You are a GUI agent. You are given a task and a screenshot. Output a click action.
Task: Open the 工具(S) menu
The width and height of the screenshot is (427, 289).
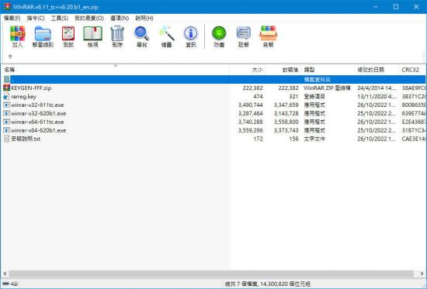[x=60, y=19]
